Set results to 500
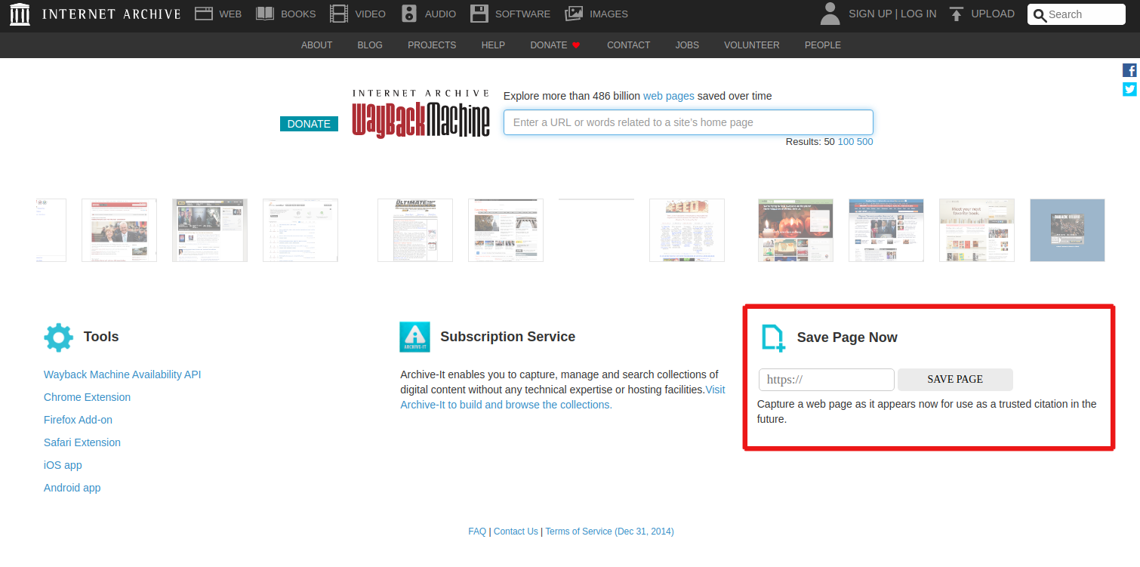This screenshot has height=567, width=1140. 865,142
